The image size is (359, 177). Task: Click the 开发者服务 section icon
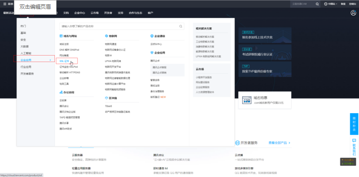(x=238, y=143)
